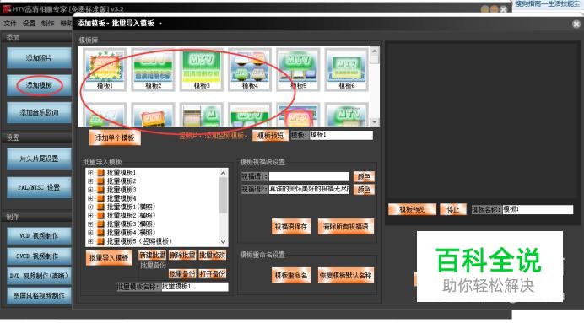Click the 祝福语1 text field
This screenshot has width=584, height=323.
click(x=309, y=176)
